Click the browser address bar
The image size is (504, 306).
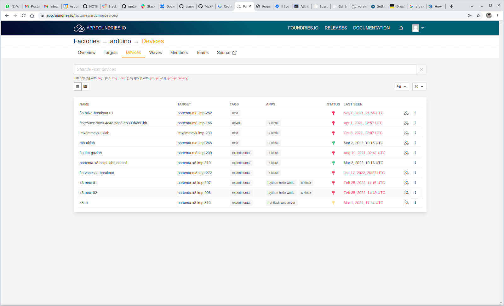(x=252, y=15)
